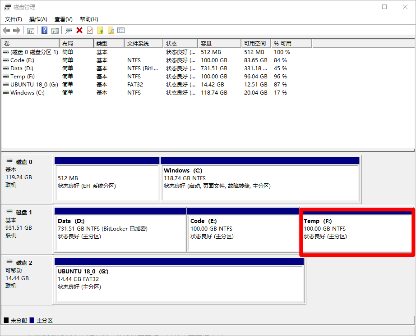Sort by the 容量 column header

click(219, 43)
